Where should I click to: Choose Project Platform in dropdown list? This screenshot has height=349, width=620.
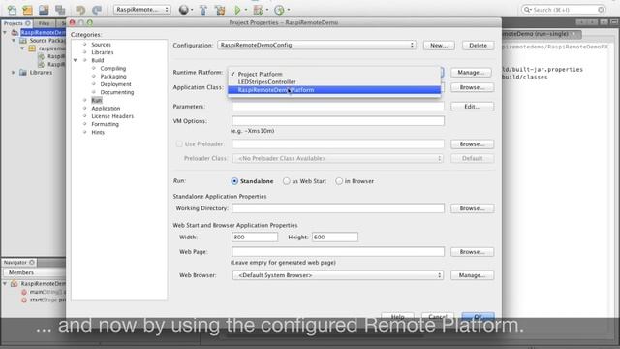tap(334, 74)
